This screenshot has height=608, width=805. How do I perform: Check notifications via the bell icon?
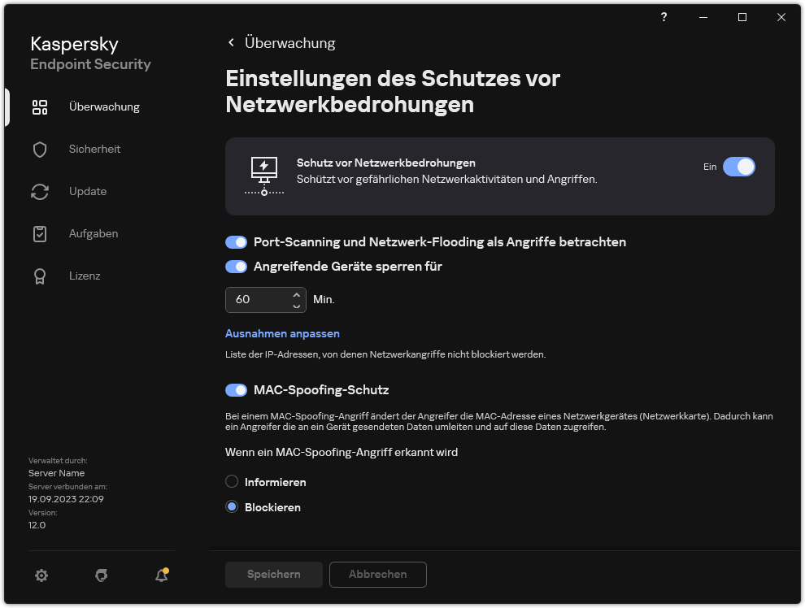coord(160,575)
